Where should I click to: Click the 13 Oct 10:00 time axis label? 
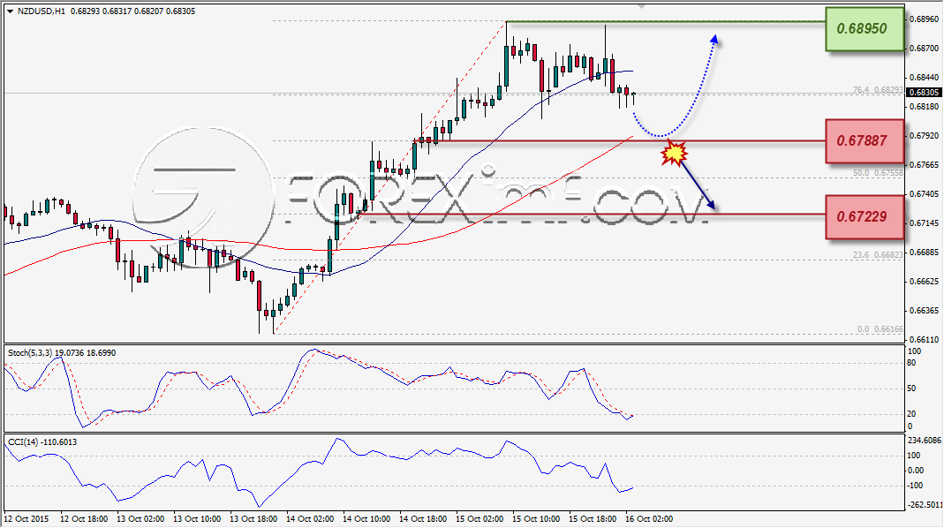(x=197, y=518)
